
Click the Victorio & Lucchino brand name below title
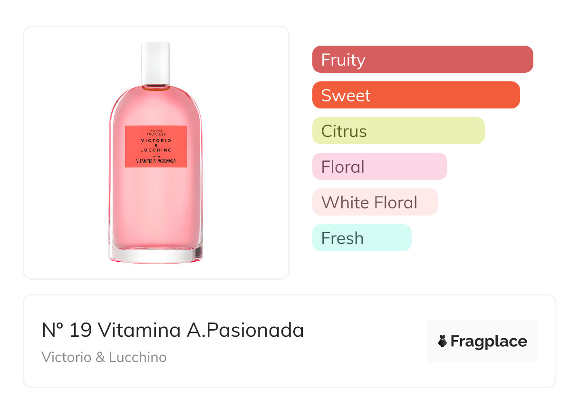[104, 357]
